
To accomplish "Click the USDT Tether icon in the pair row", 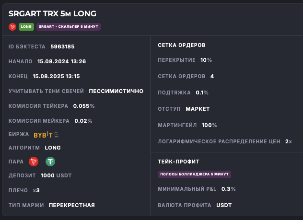I will coord(50,162).
